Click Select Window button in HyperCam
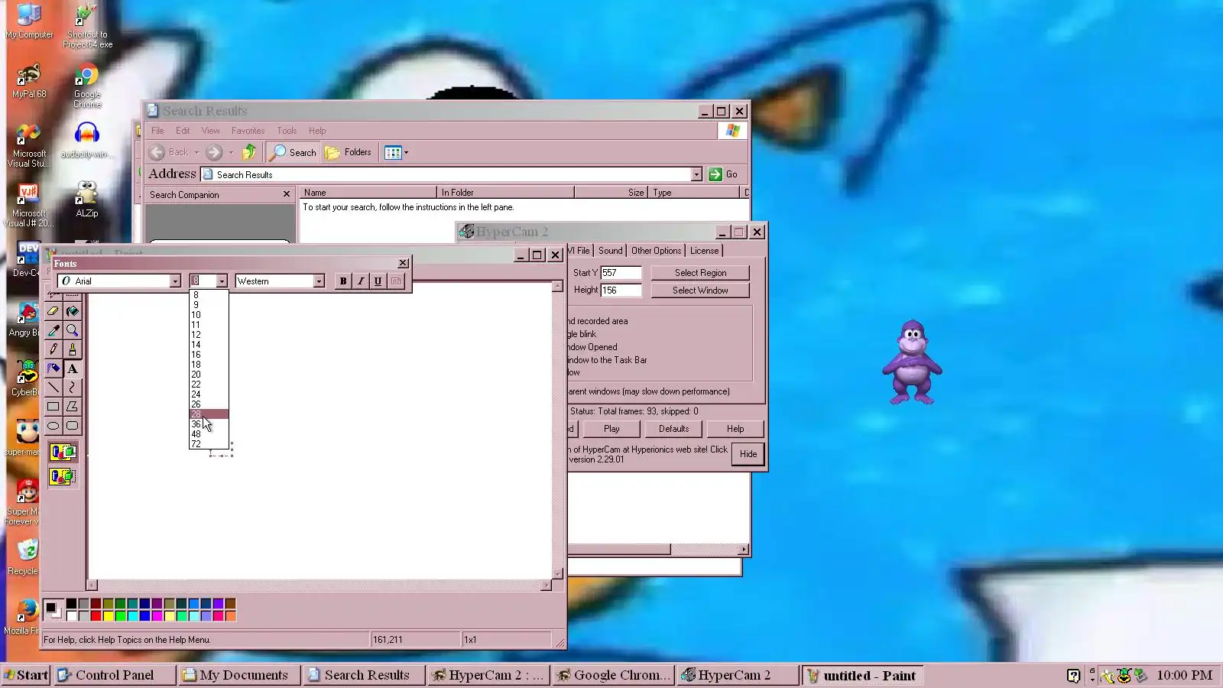The width and height of the screenshot is (1223, 688). pos(700,290)
